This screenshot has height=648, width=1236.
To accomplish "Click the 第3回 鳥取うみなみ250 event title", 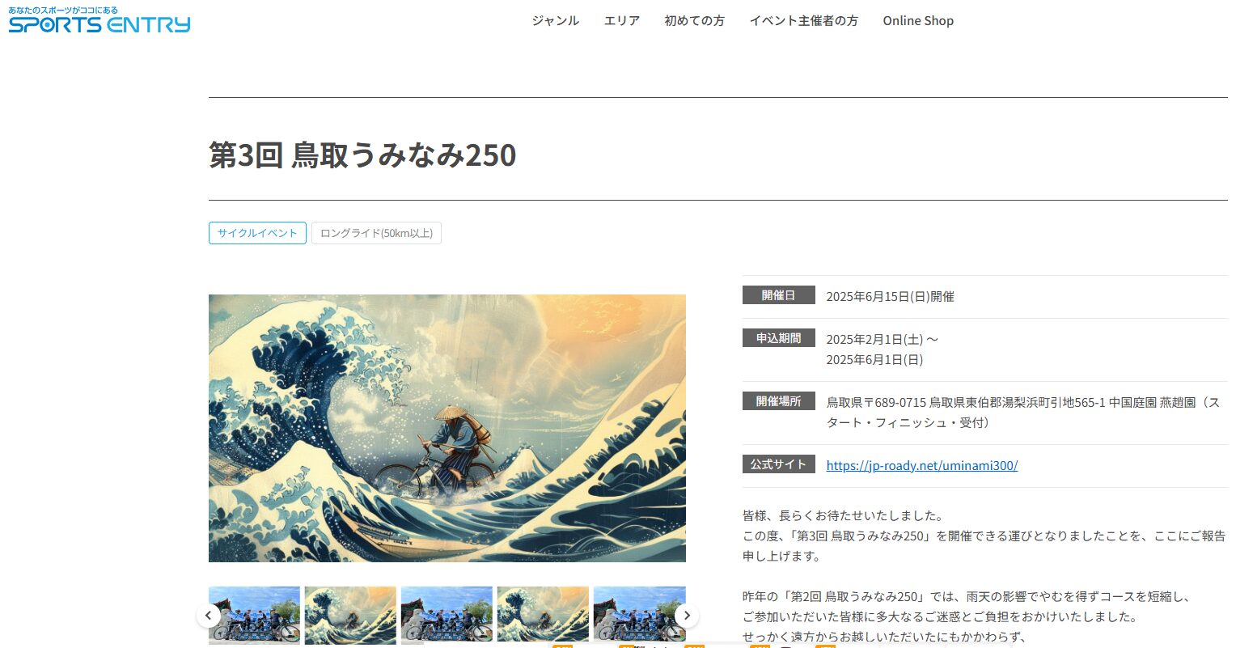I will (362, 155).
